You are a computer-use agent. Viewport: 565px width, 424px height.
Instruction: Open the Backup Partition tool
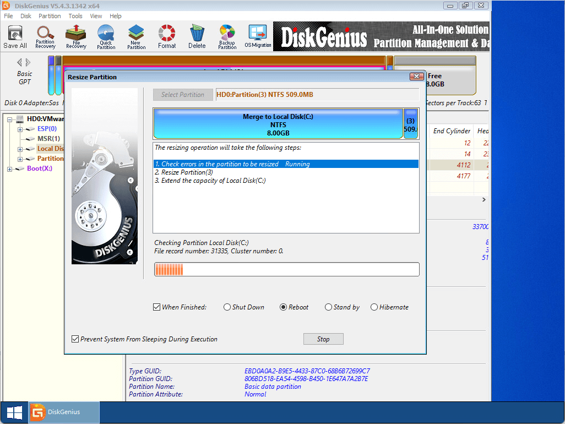(227, 37)
